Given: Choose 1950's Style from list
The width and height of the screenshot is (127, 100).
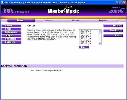Looking at the screenshot, I should 89,38.
